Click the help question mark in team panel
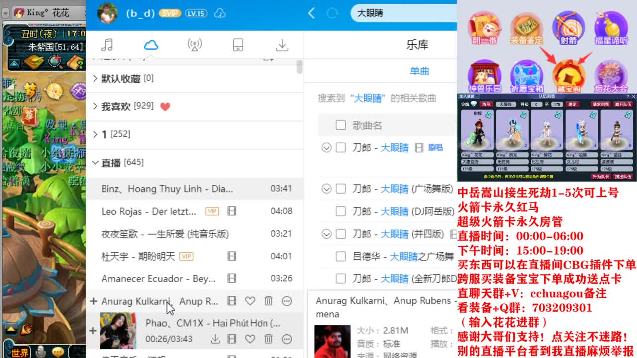 [x=627, y=97]
